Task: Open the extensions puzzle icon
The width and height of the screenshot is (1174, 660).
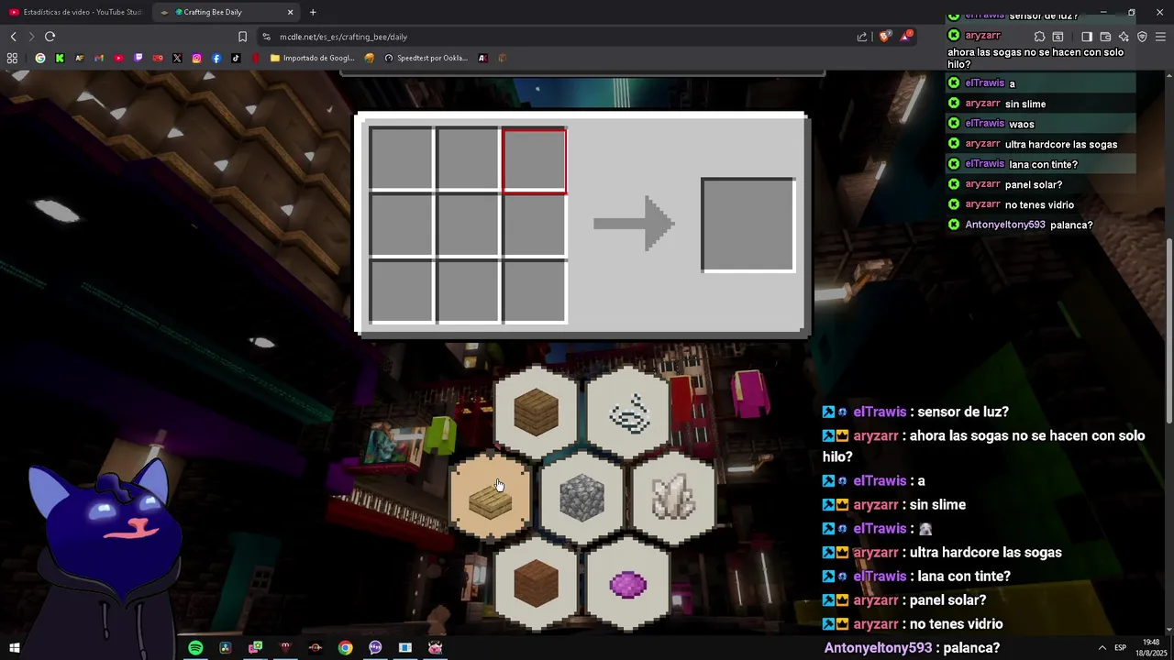Action: coord(1039,37)
